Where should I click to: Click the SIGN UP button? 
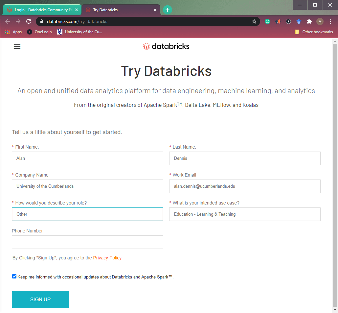click(x=40, y=299)
